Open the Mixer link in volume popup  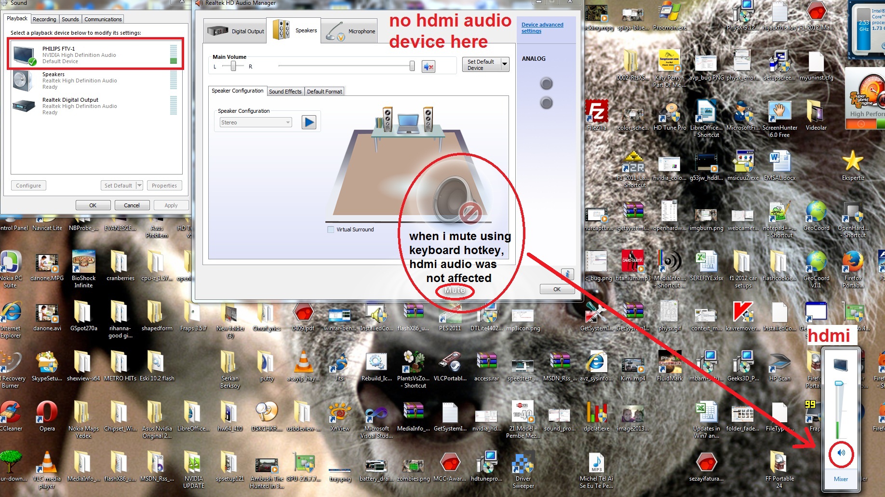[841, 479]
